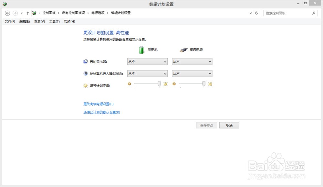The width and height of the screenshot is (323, 187).
Task: Refresh the address bar location
Action: point(256,13)
